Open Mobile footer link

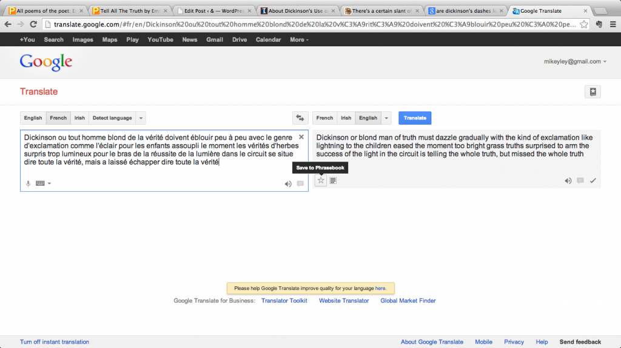483,342
